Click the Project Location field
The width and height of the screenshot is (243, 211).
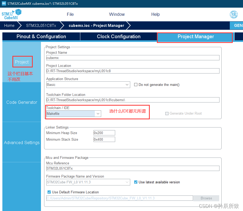click(133, 71)
